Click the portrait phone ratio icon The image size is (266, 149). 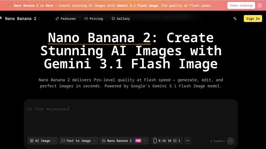coord(155,141)
